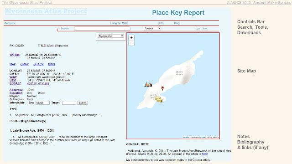The width and height of the screenshot is (292, 164).
Task: Open the BING link
Action: 52,64
